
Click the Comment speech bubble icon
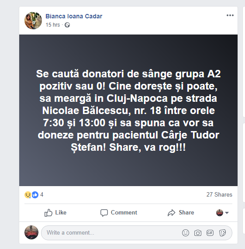(104, 213)
